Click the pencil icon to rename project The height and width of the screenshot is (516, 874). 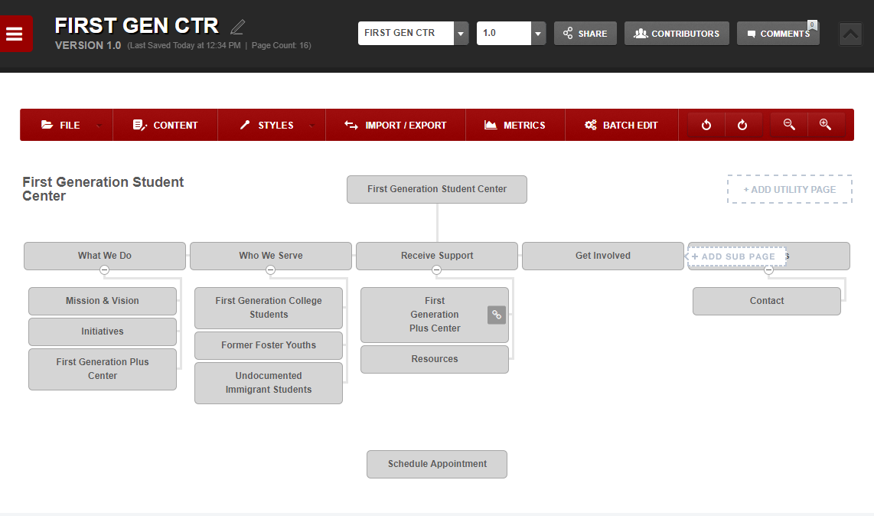click(237, 27)
